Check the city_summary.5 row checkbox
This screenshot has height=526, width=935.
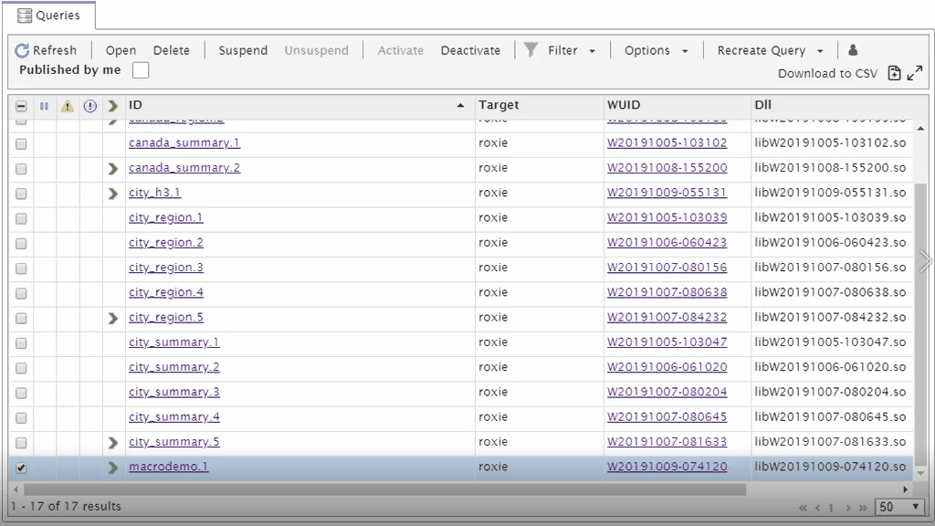coord(21,443)
